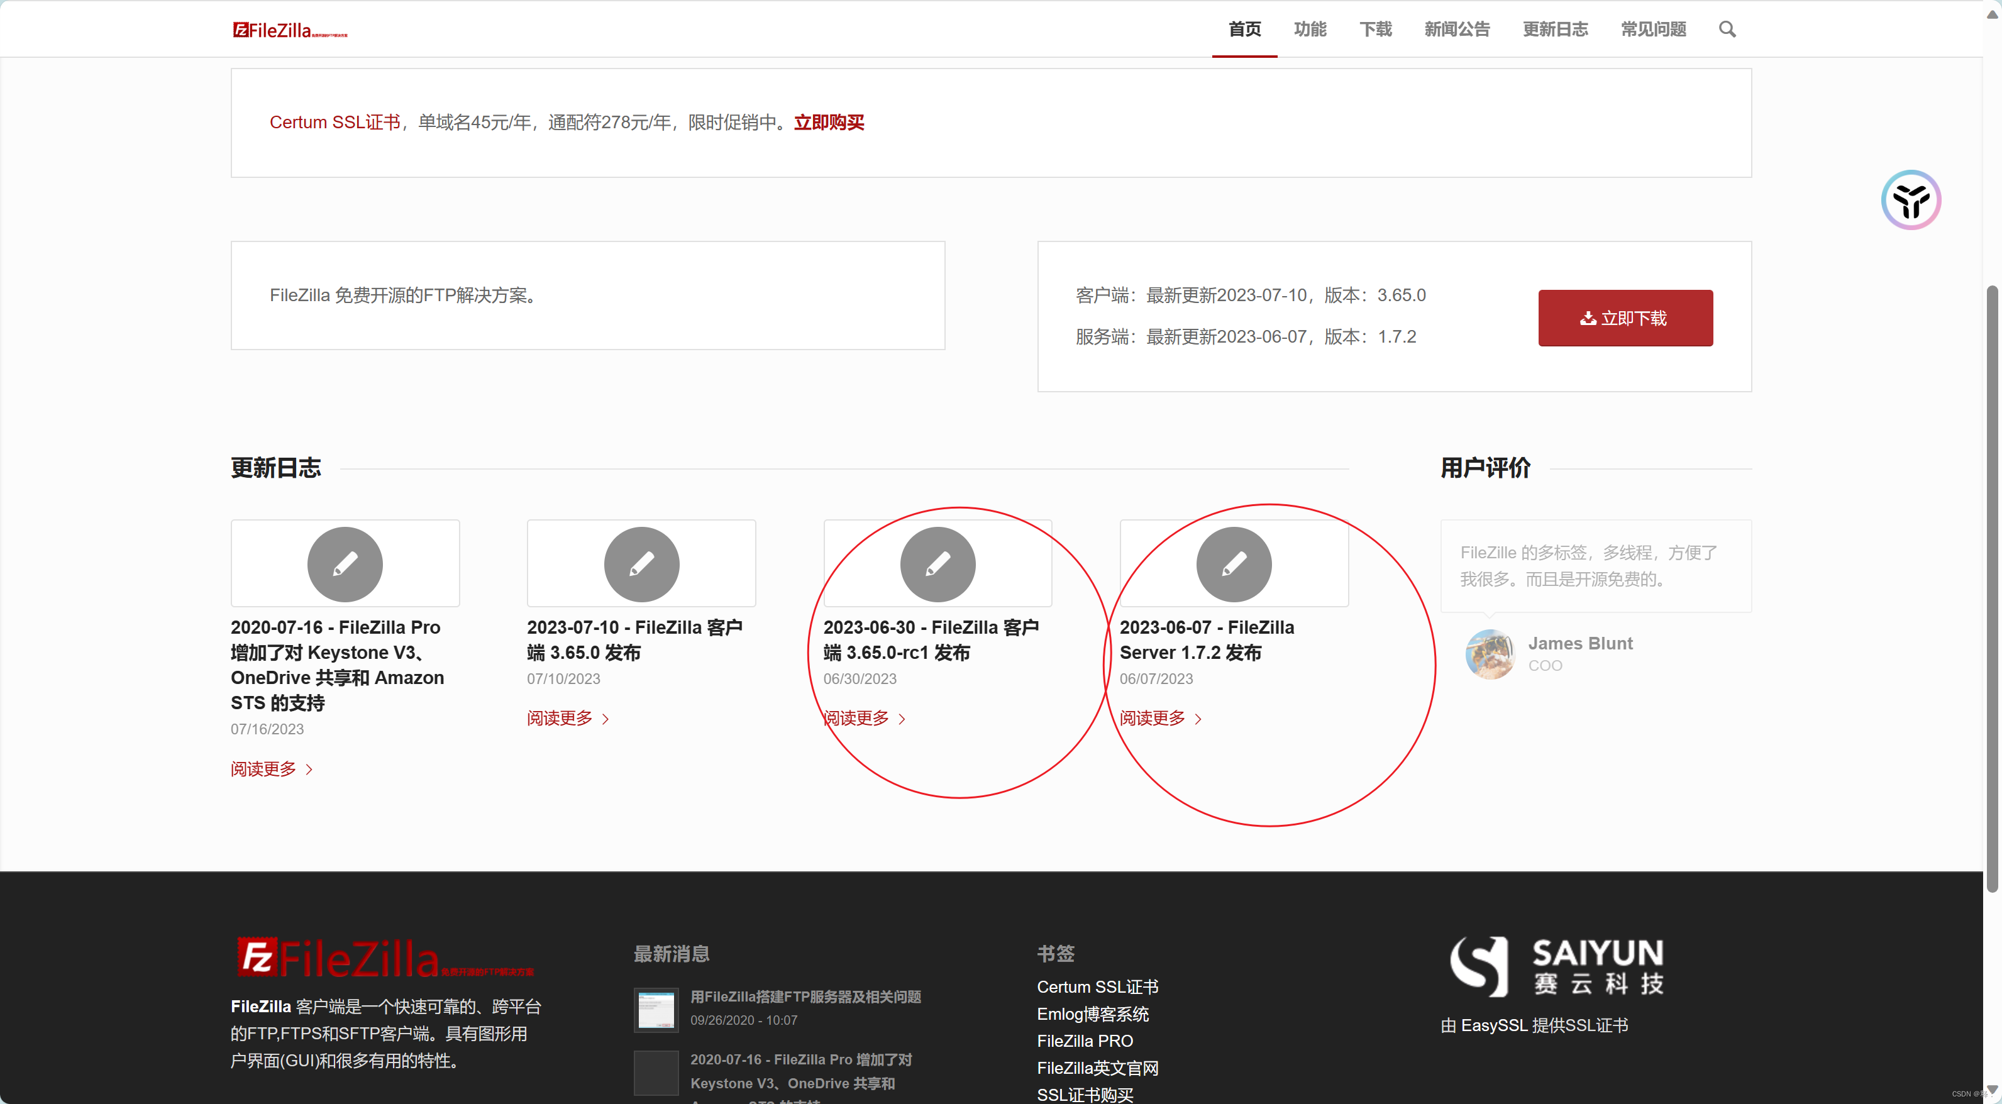
Task: Open 阅读更多 under Server 1.7.2 post
Action: pyautogui.click(x=1160, y=719)
